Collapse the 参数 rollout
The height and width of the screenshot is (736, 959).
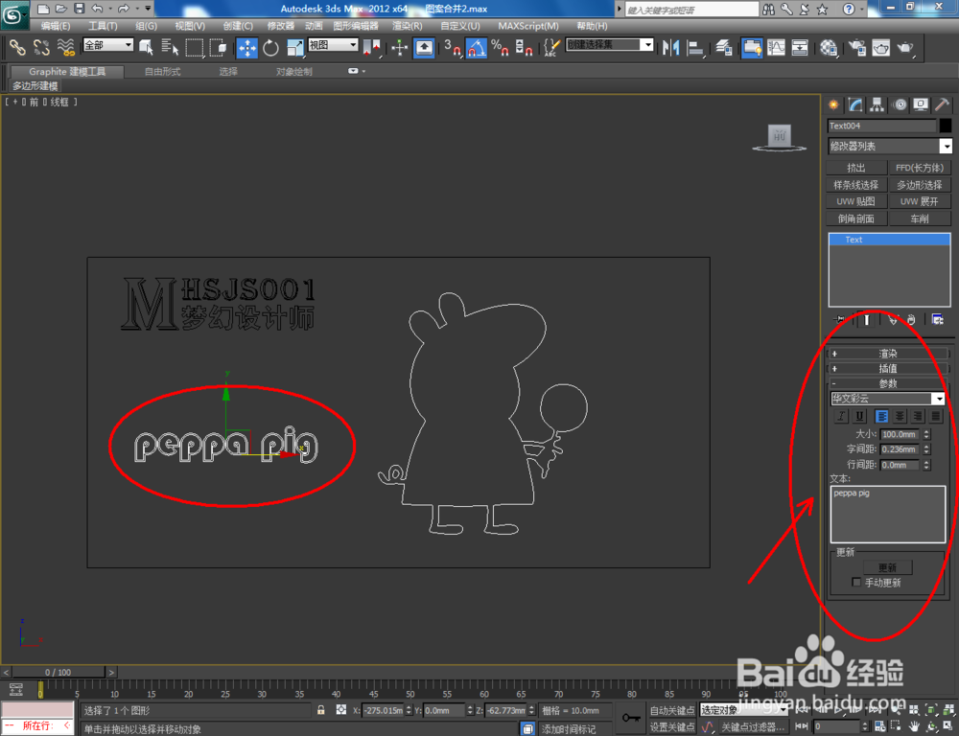tap(887, 384)
